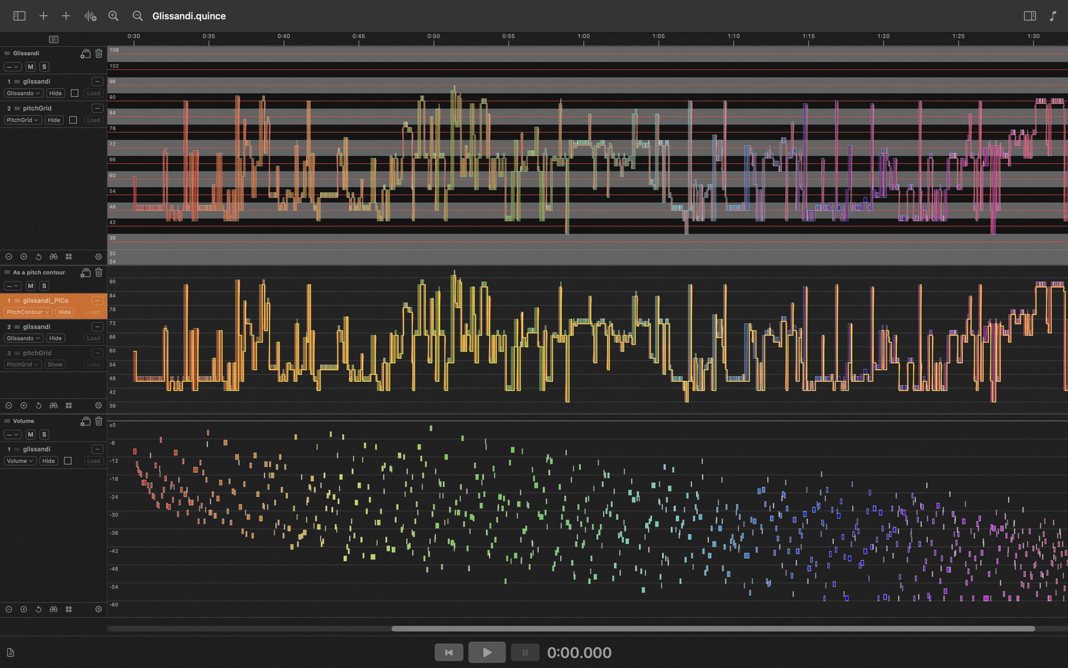Start playback with the play button
This screenshot has width=1068, height=668.
[x=487, y=653]
